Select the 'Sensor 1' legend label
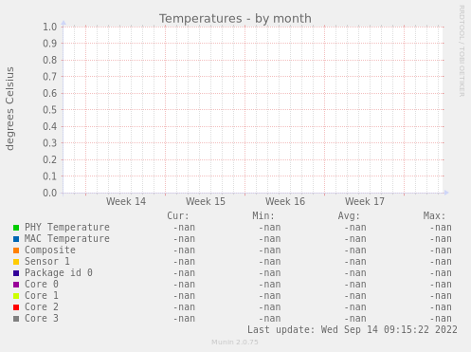 tap(47, 262)
